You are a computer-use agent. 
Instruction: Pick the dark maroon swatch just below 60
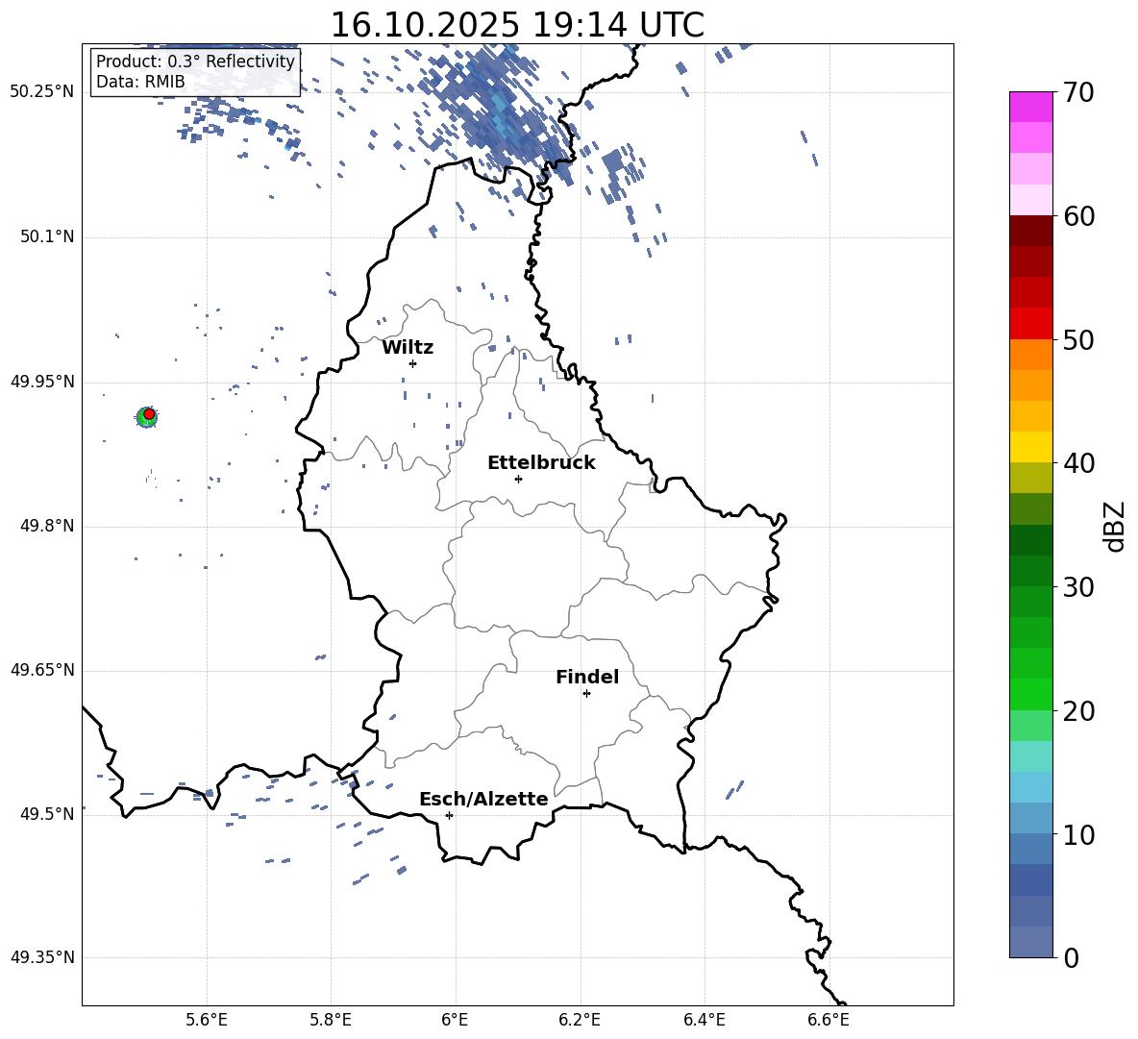point(1031,231)
